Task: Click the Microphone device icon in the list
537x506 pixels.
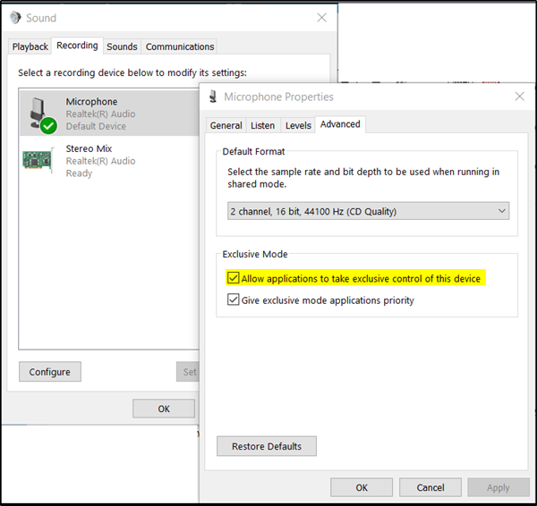Action: 42,115
